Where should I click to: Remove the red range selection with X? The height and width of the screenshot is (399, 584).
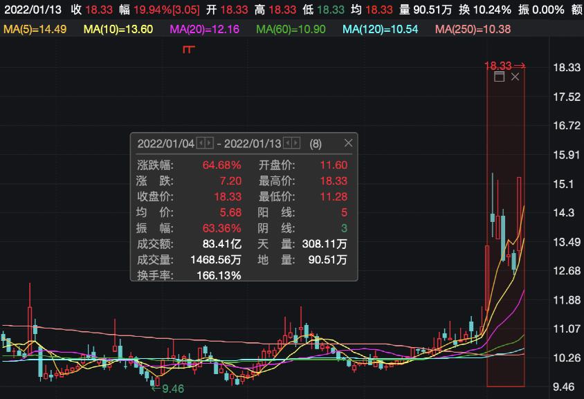click(x=515, y=77)
